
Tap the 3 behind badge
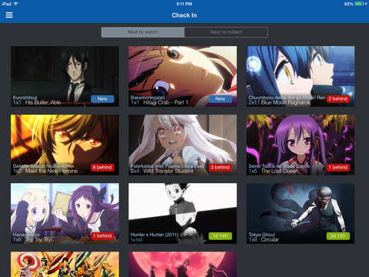point(220,167)
